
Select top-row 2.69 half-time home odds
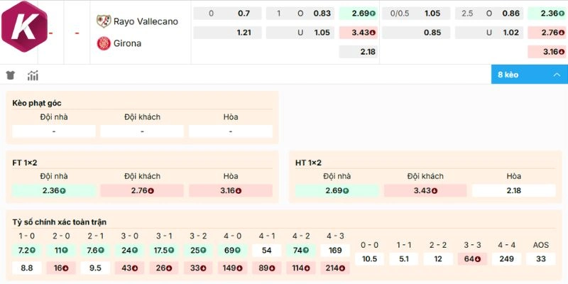[x=359, y=13]
